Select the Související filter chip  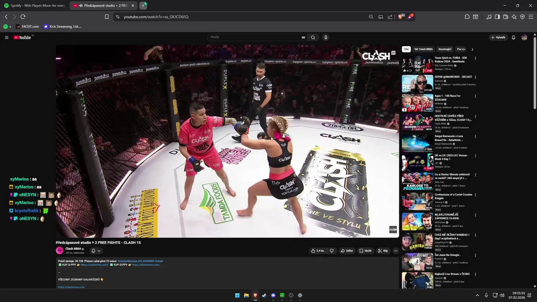point(445,49)
